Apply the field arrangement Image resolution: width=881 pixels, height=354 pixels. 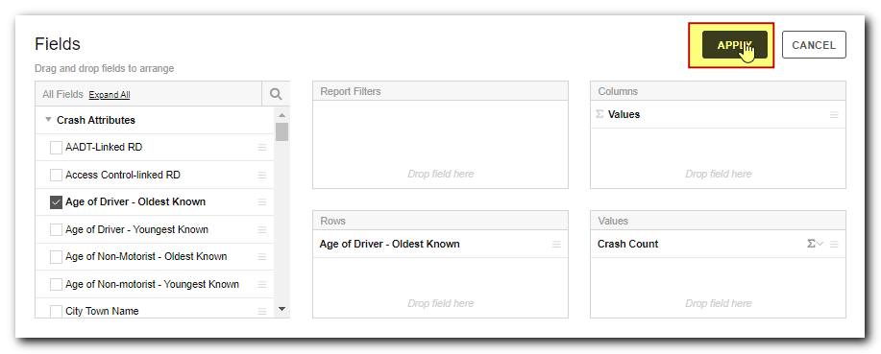[x=734, y=45]
